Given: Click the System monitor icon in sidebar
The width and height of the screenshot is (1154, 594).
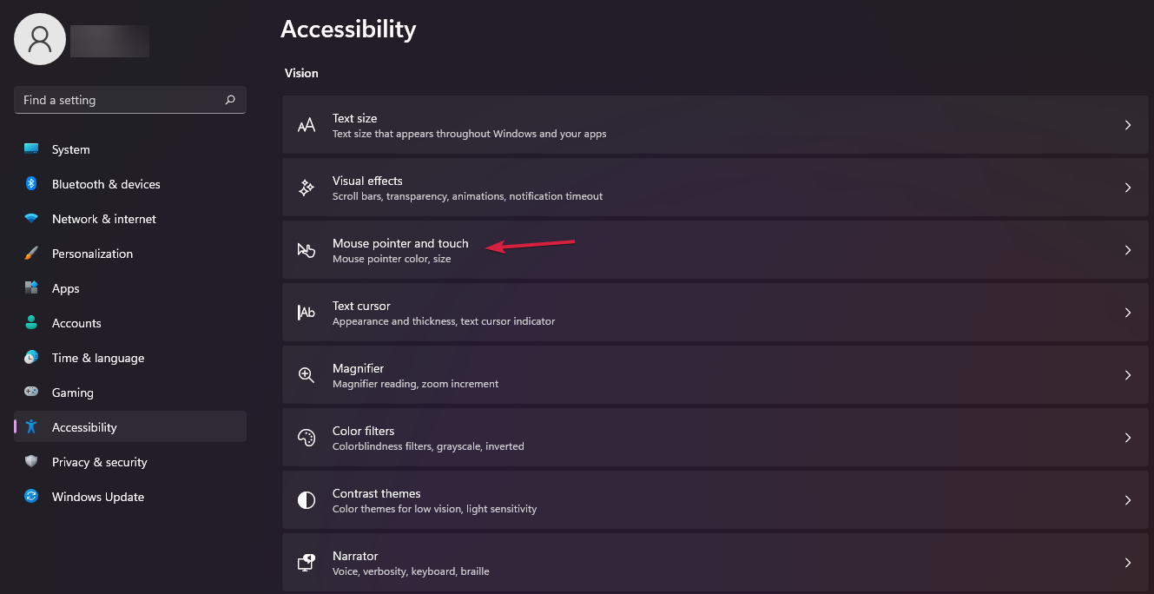Looking at the screenshot, I should [31, 149].
